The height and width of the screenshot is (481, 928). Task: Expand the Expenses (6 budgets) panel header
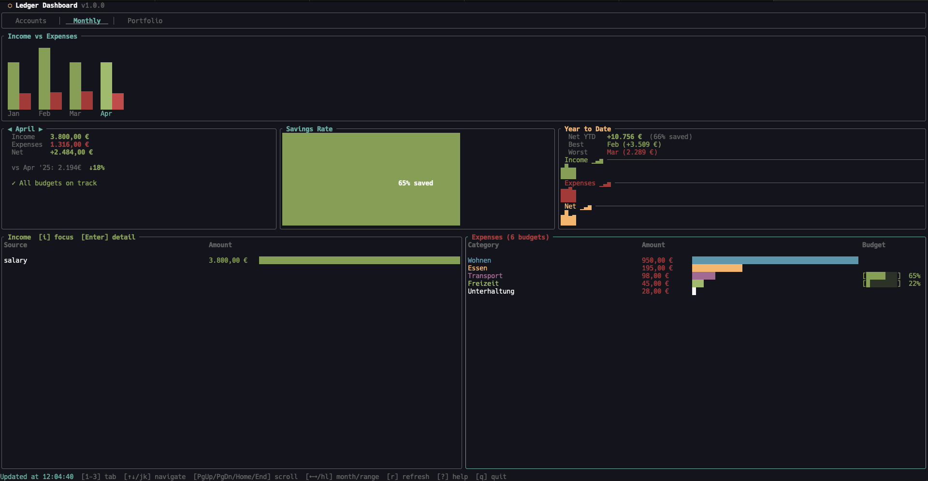tap(510, 237)
